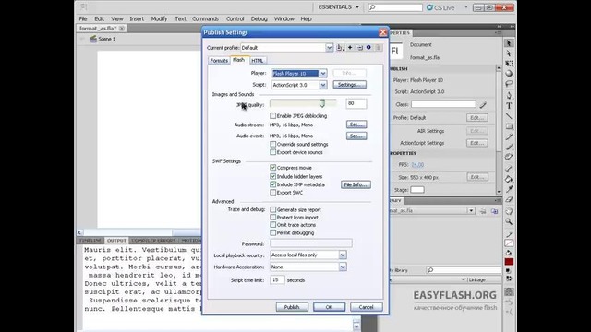Select the Free Transform tool

click(x=509, y=64)
